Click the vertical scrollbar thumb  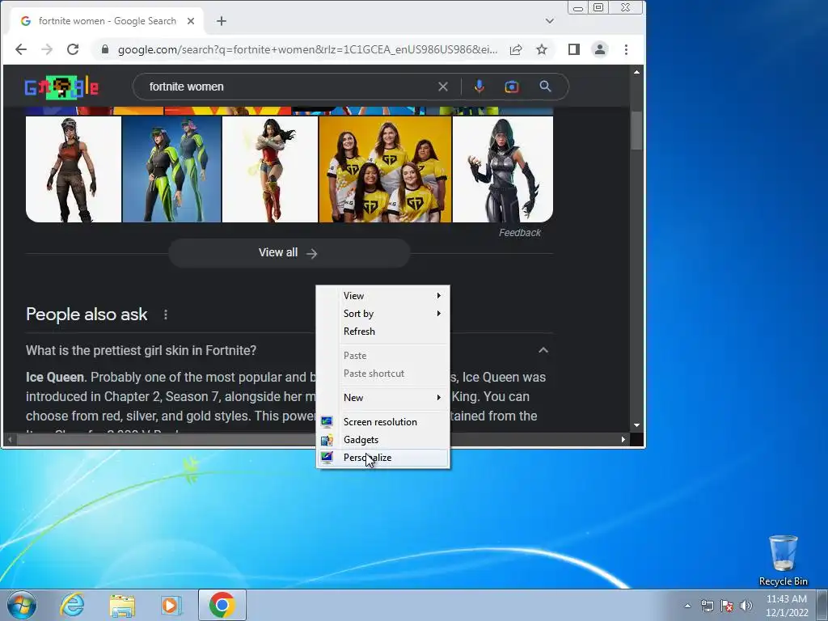point(637,130)
